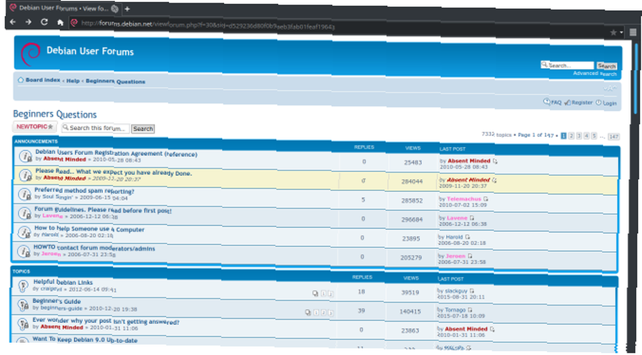Jump to last page 147
This screenshot has width=642, height=355.
click(613, 136)
